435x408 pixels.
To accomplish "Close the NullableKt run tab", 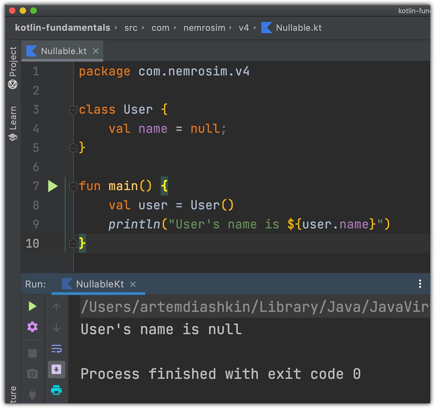I will [x=133, y=284].
